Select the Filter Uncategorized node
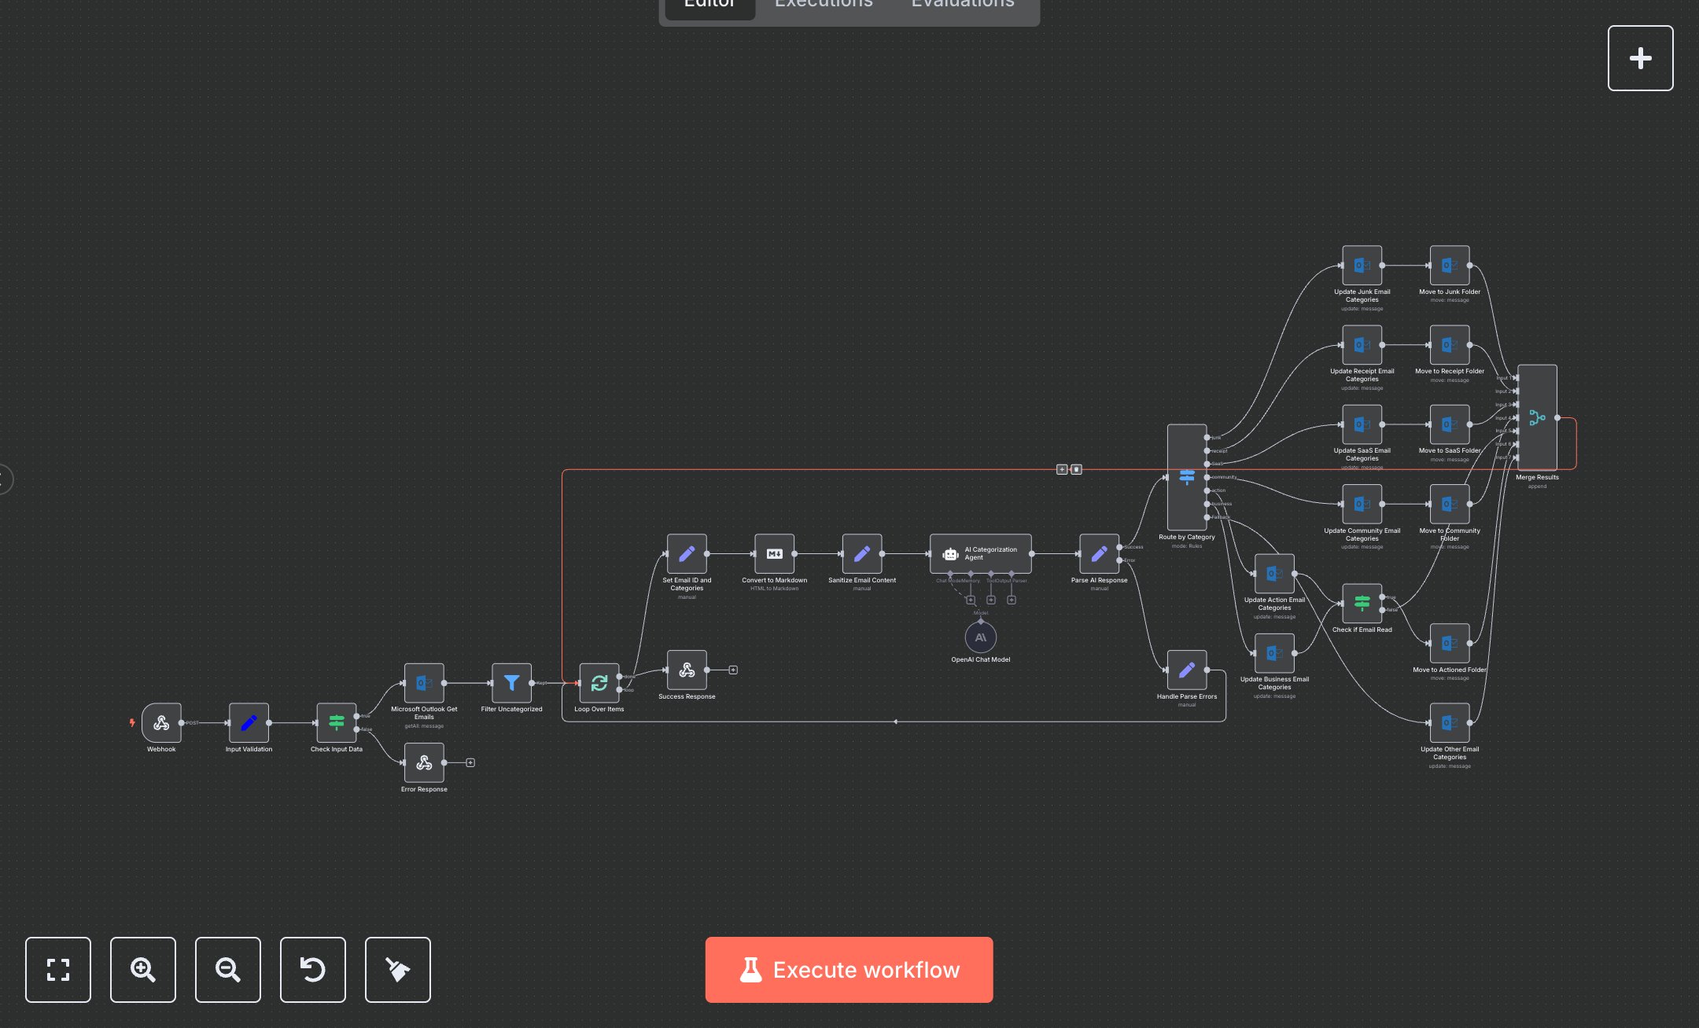1699x1028 pixels. pos(511,683)
